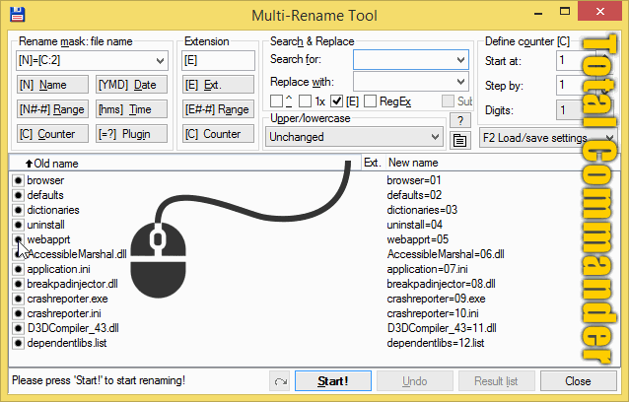
Task: Click the dependentlibs.list row bullet icon
Action: [18, 343]
